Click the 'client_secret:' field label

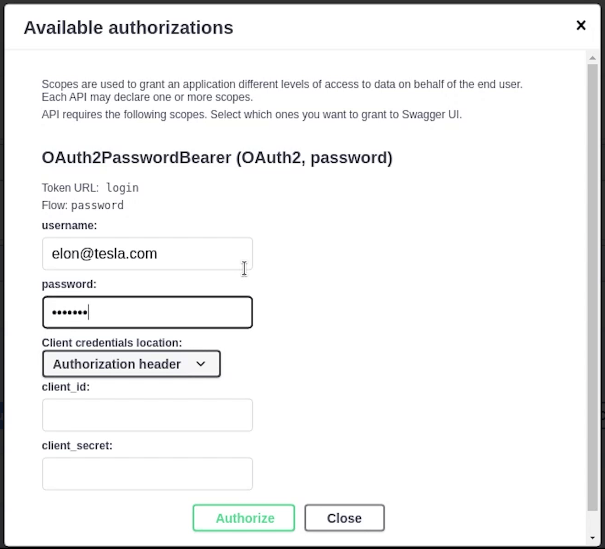[x=77, y=446]
